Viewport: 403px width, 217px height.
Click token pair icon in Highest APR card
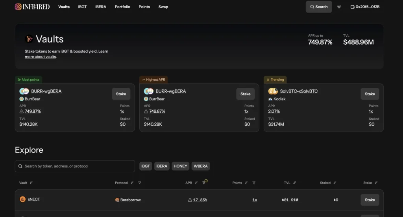point(148,91)
